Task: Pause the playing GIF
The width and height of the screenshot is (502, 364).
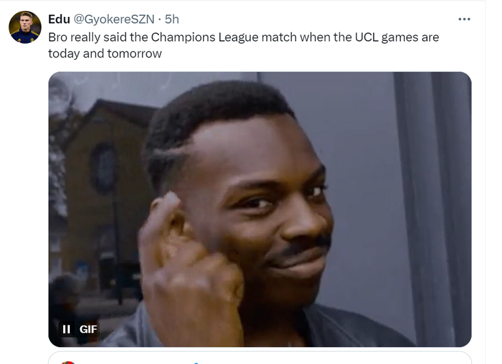Action: click(x=66, y=329)
